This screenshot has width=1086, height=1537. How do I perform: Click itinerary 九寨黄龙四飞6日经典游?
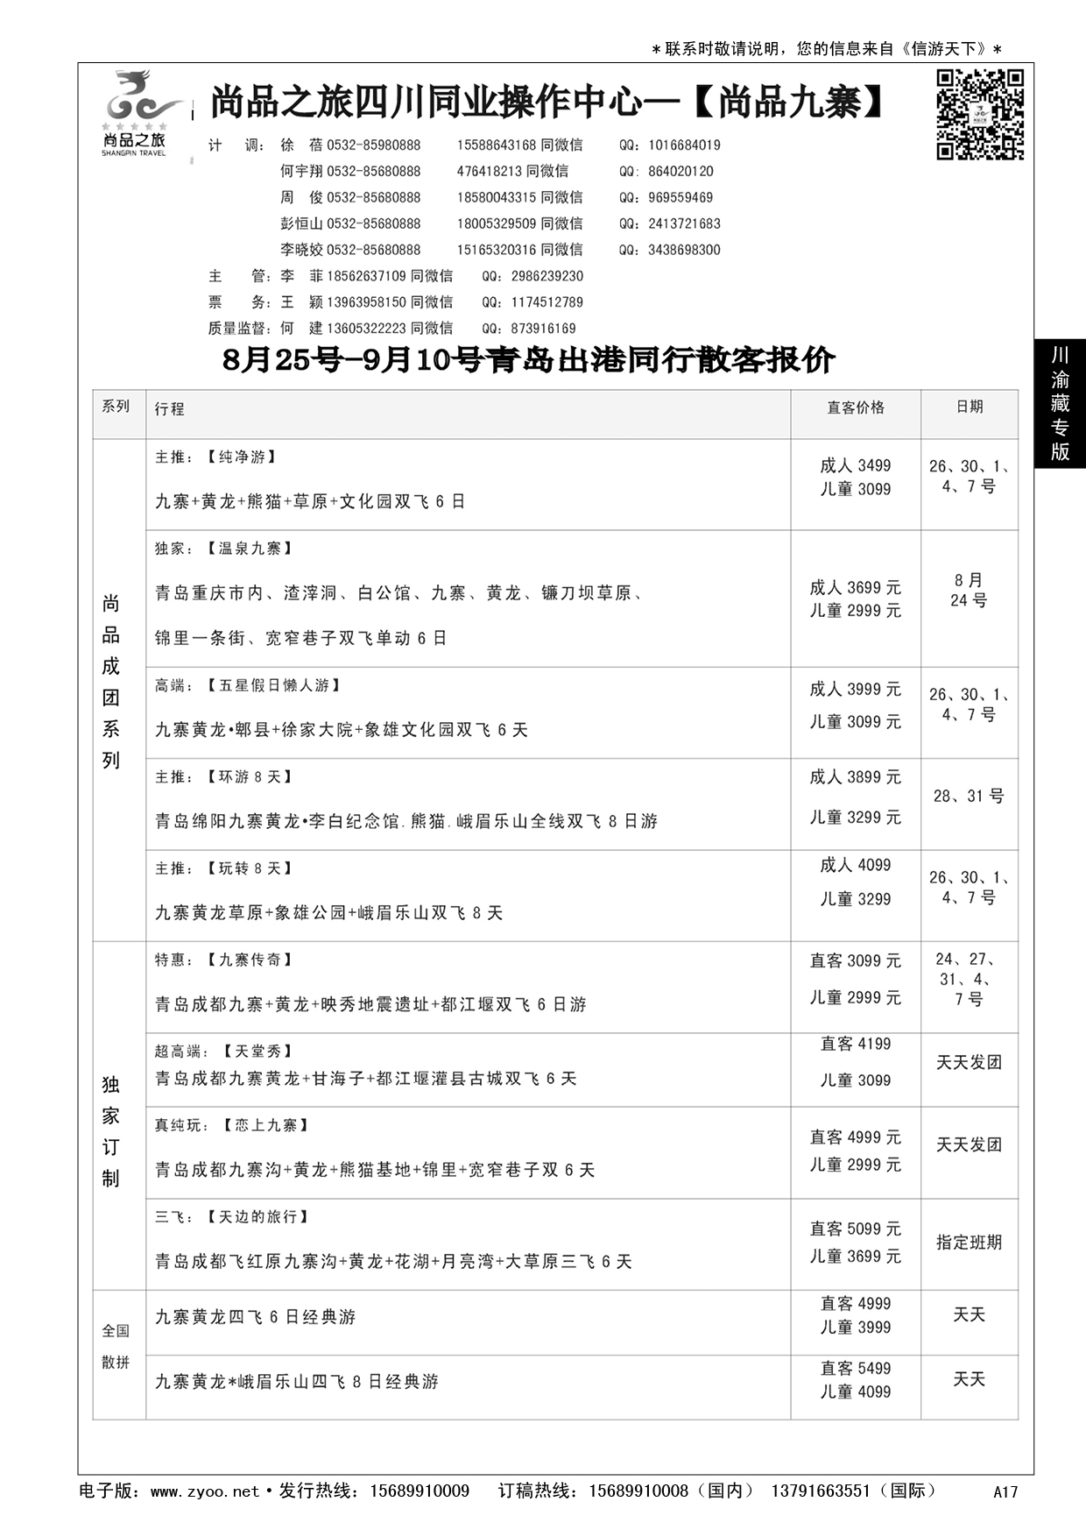tap(255, 1317)
